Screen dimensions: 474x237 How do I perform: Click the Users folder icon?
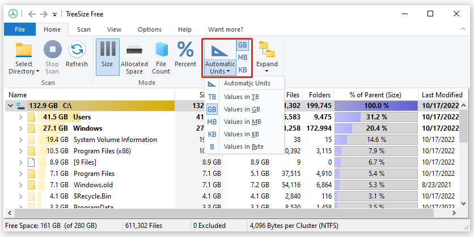point(31,117)
